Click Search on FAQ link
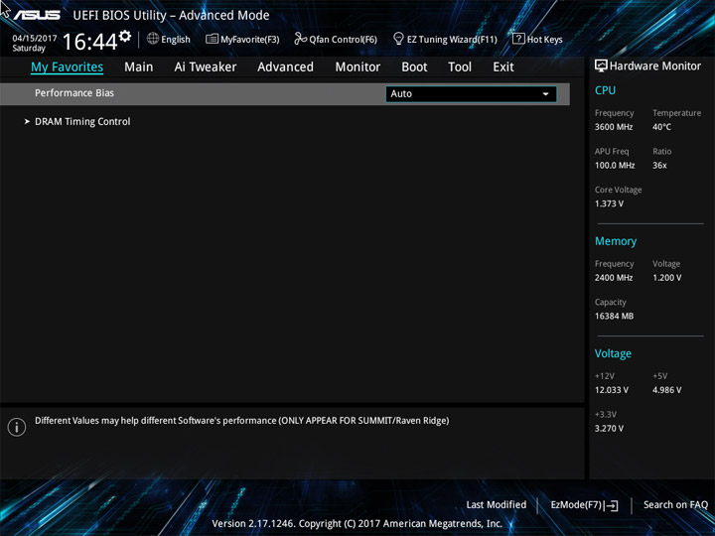The image size is (715, 536). 676,505
